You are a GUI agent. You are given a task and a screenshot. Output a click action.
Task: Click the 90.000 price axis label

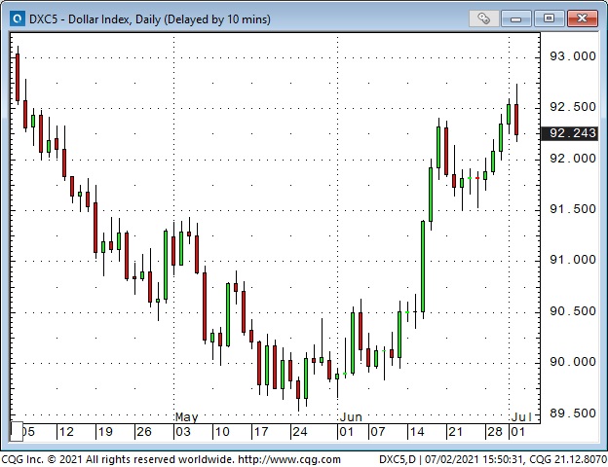pyautogui.click(x=572, y=362)
